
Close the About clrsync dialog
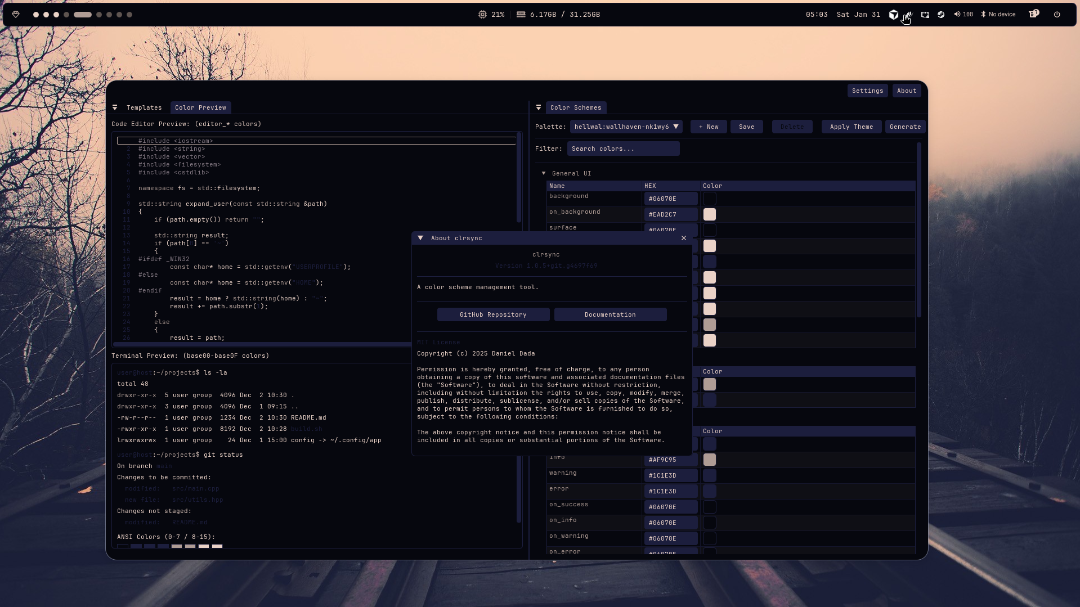click(684, 238)
